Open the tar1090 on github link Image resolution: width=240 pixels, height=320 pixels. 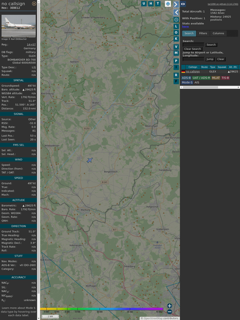tap(223, 4)
